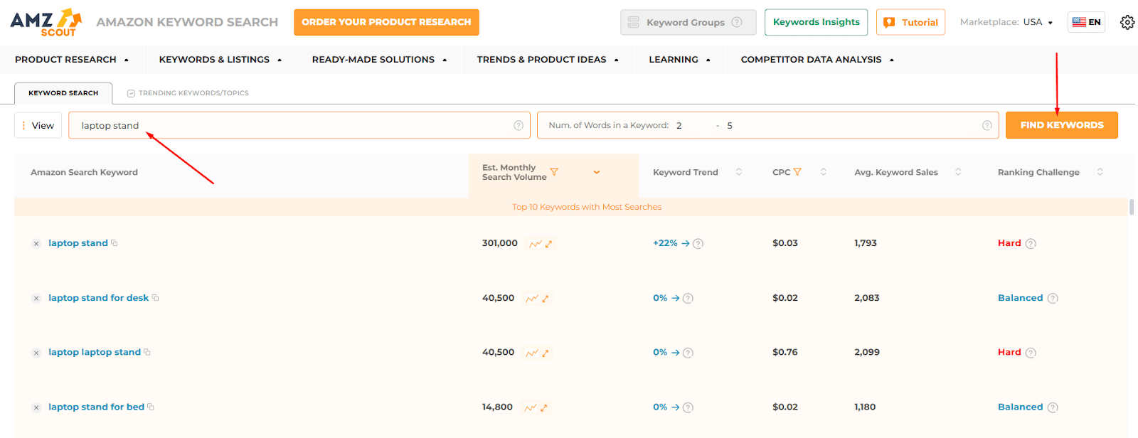Viewport: 1138px width, 438px height.
Task: Expand Trends & Product Ideas menu
Action: (548, 60)
